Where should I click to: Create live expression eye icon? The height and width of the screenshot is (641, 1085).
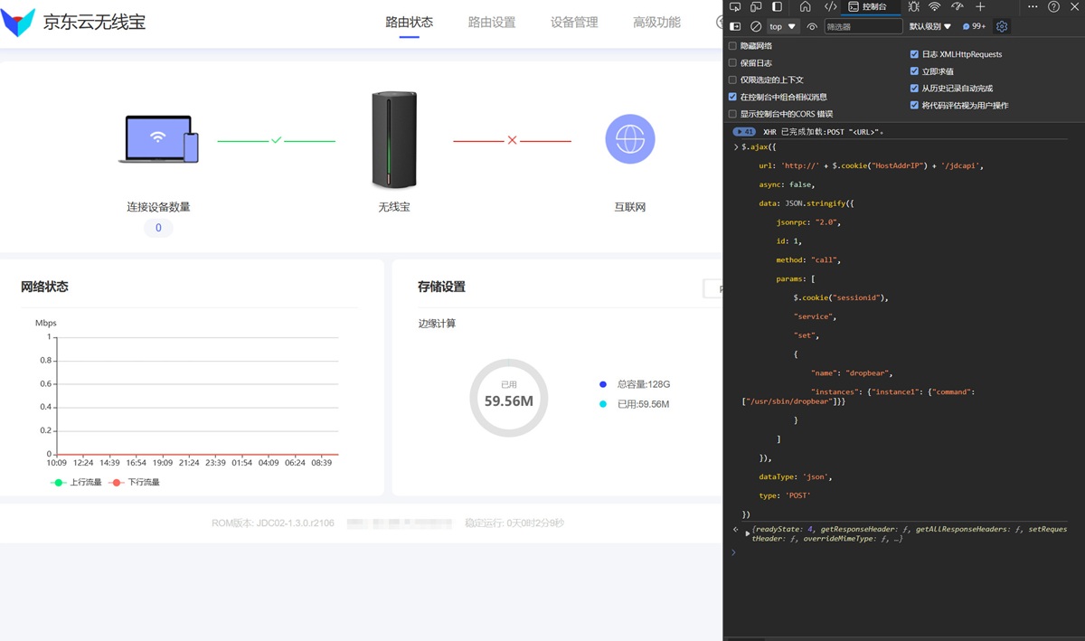pyautogui.click(x=812, y=27)
